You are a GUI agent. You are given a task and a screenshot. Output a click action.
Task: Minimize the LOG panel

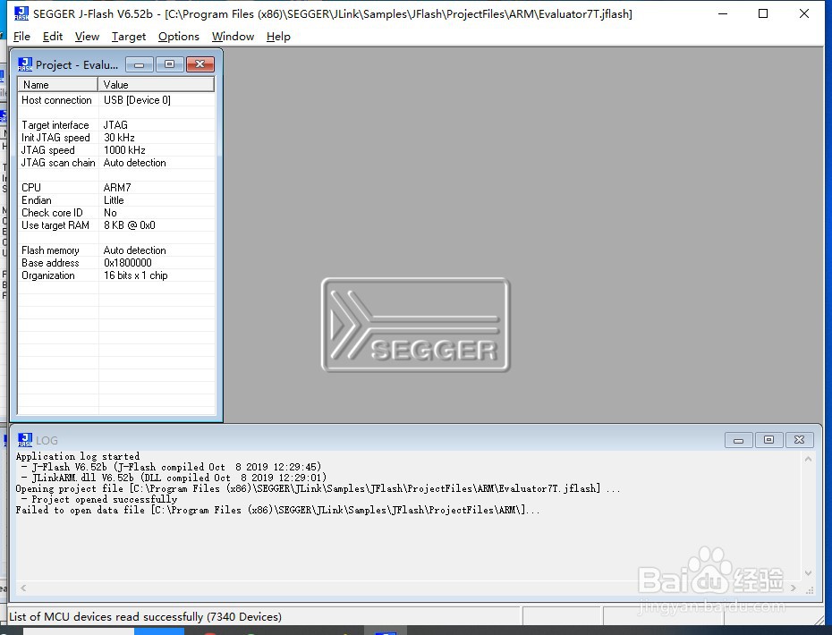[738, 440]
